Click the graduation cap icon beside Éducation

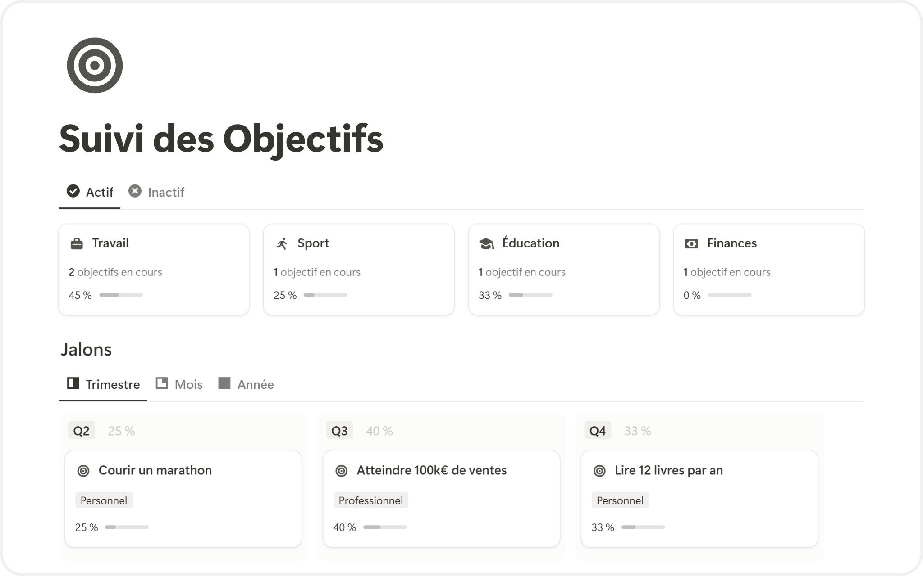486,244
